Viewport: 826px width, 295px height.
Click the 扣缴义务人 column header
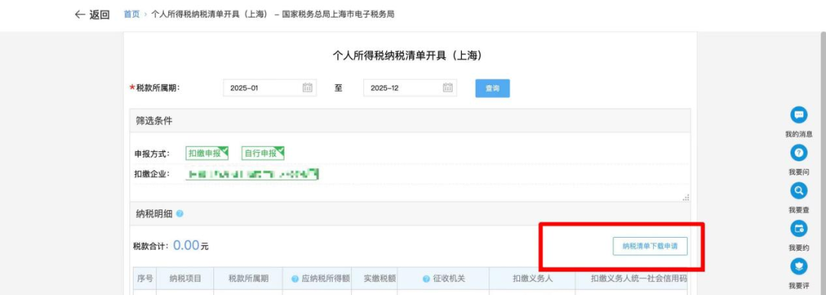coord(532,279)
